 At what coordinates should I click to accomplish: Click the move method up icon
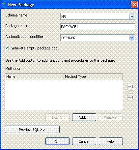click(x=131, y=87)
